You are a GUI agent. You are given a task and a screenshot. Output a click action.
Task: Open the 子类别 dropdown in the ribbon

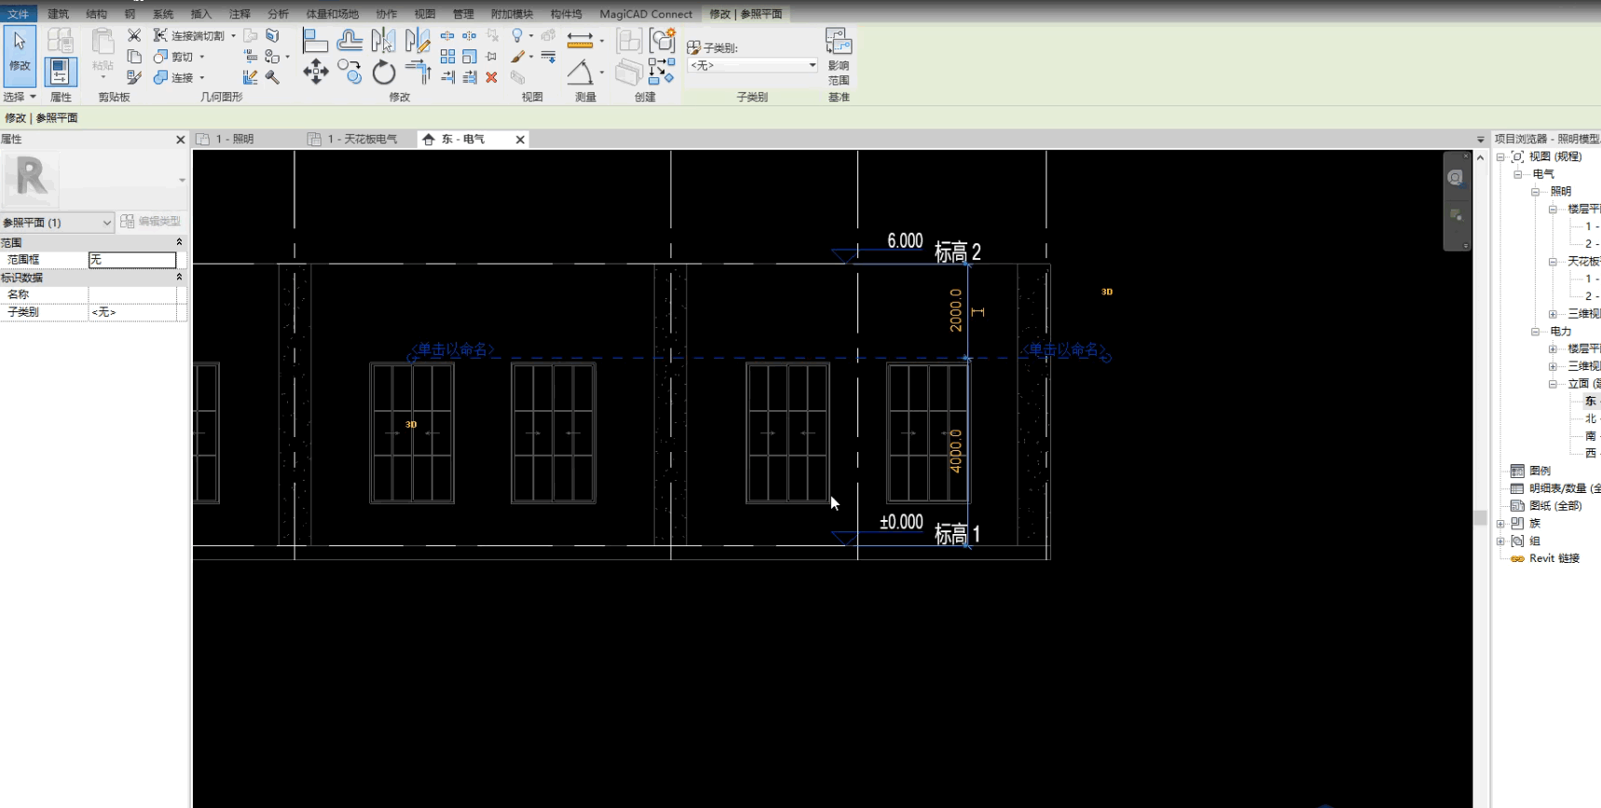[752, 65]
